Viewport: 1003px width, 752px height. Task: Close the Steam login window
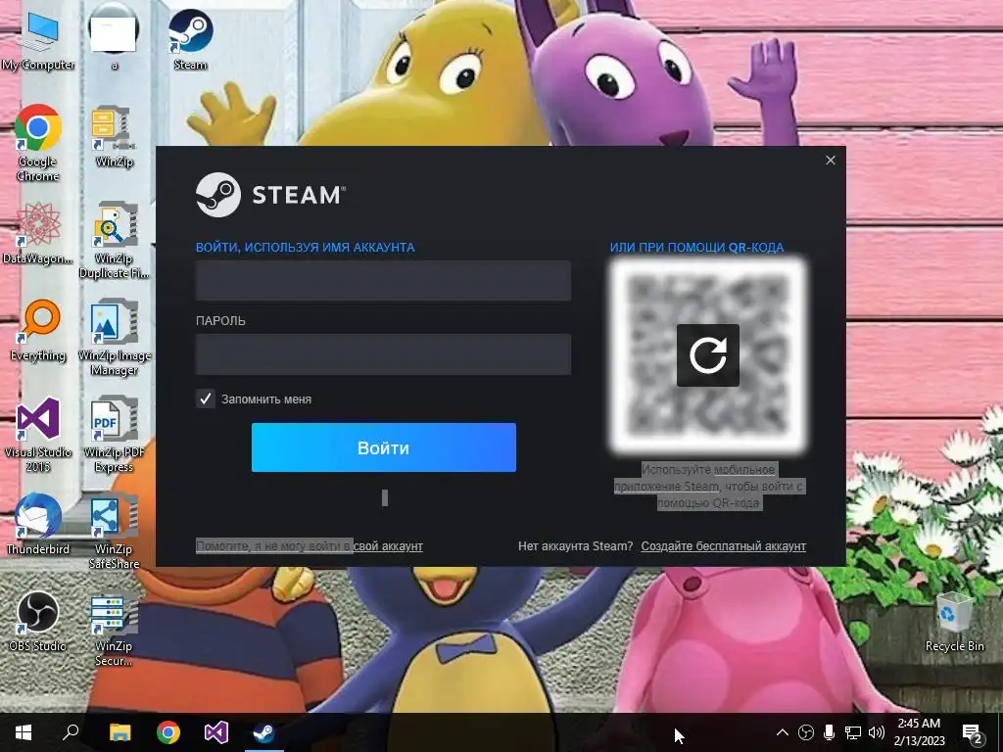(x=831, y=160)
